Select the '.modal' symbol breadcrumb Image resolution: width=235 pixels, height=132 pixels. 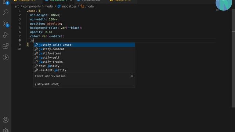(87, 7)
